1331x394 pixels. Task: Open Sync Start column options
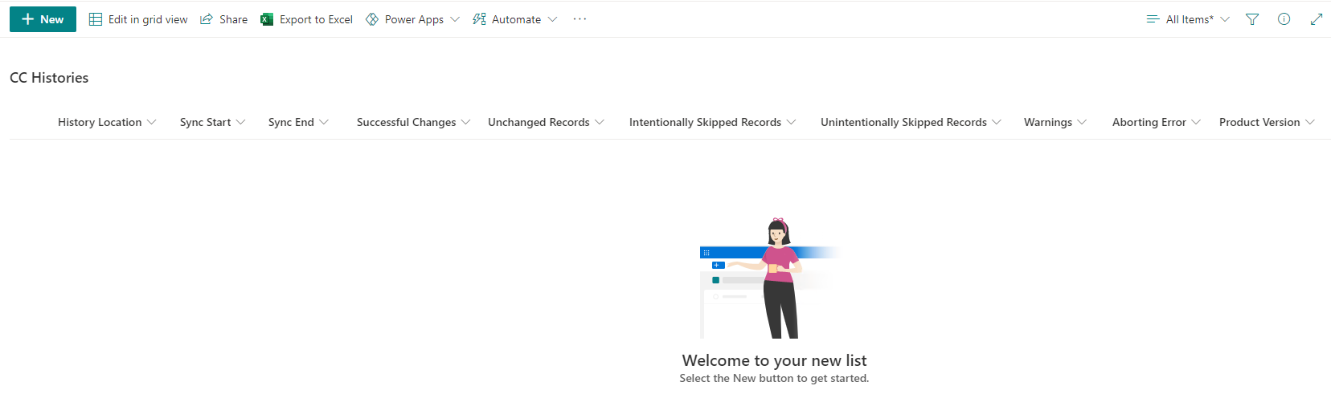click(212, 122)
